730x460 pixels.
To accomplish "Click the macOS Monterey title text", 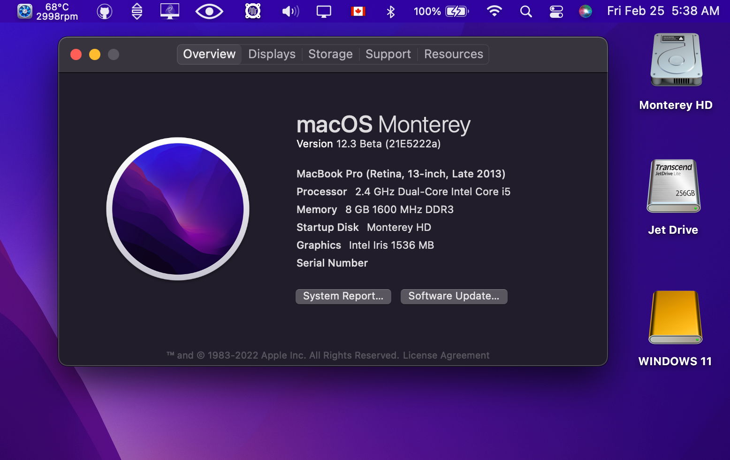I will (x=383, y=125).
